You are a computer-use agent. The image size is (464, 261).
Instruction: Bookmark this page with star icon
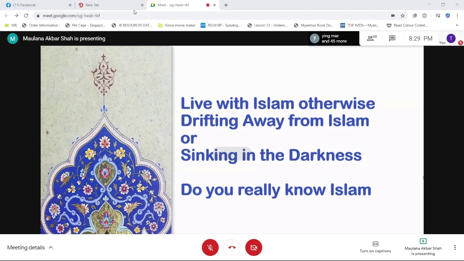[403, 16]
